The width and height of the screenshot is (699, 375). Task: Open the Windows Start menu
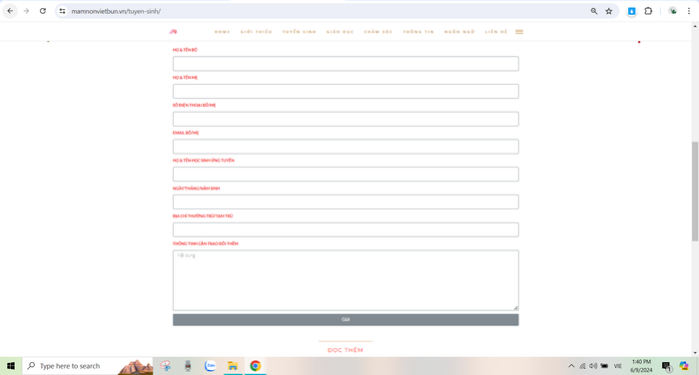11,366
